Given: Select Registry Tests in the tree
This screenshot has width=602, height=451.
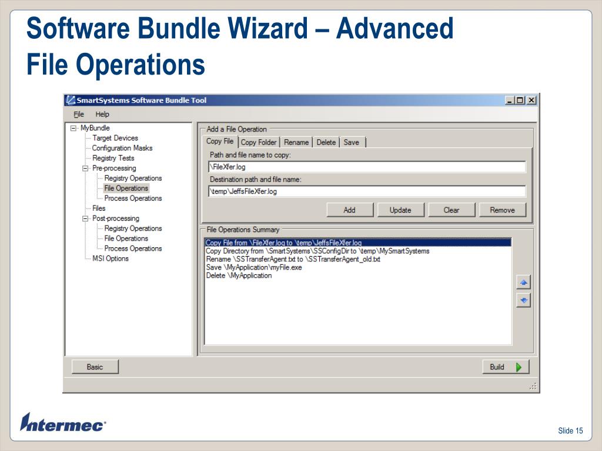Looking at the screenshot, I should click(113, 158).
